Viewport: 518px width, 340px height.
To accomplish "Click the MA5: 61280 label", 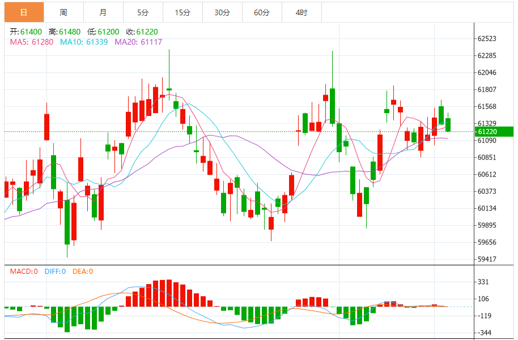I will (x=32, y=42).
